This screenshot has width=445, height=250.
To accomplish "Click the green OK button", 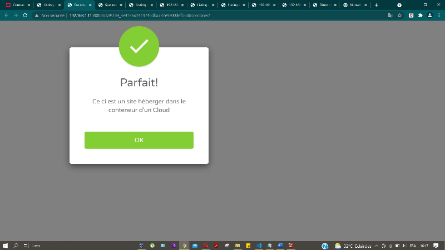I will pos(139,140).
